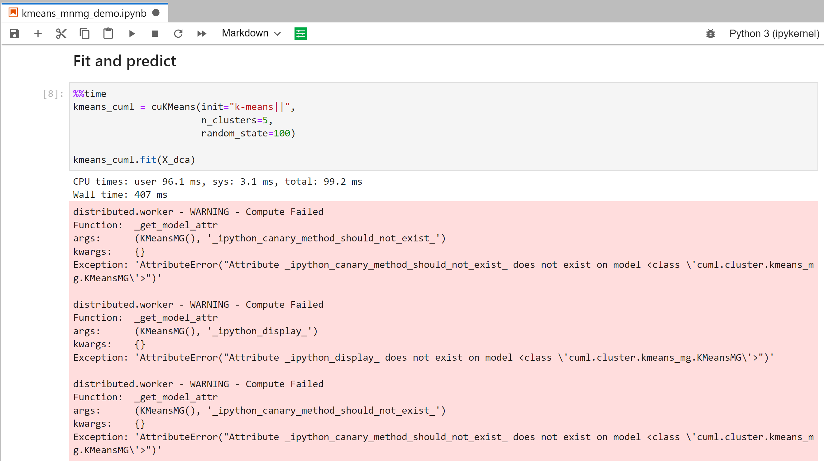824x461 pixels.
Task: Paste cell from the clipboard
Action: pyautogui.click(x=108, y=33)
